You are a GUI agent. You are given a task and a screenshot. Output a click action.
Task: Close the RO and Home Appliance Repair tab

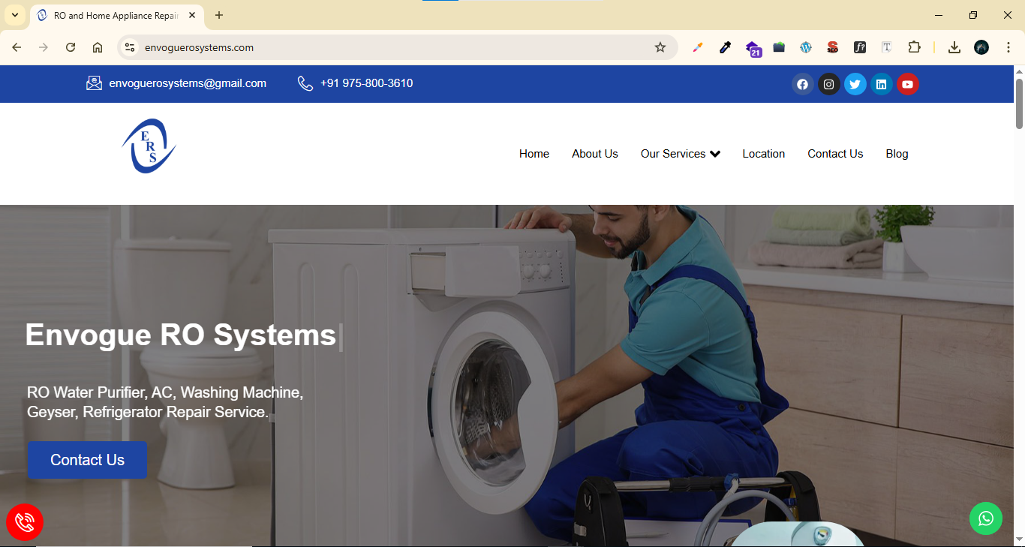193,15
